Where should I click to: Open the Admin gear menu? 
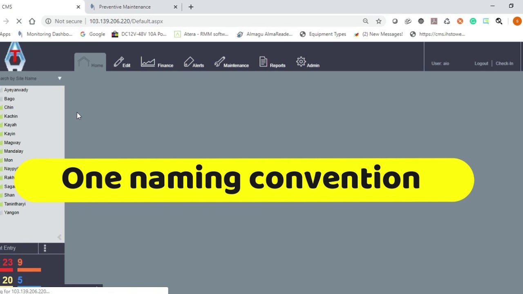[308, 62]
